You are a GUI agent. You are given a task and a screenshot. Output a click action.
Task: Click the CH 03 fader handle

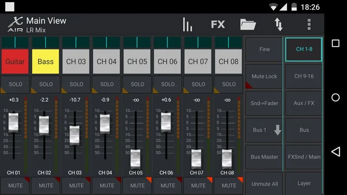click(75, 135)
